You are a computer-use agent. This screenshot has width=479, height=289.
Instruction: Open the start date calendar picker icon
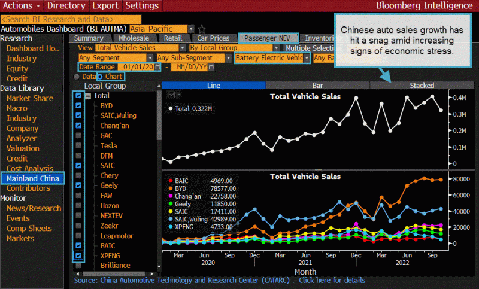(x=157, y=67)
